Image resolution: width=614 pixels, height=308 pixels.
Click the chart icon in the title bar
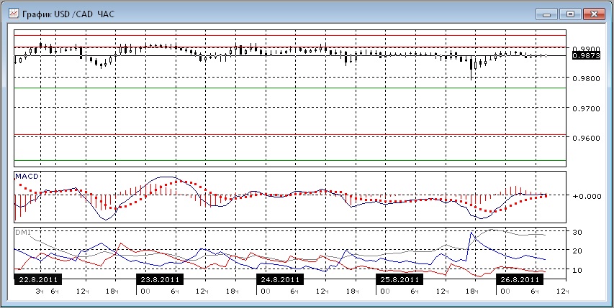[x=14, y=14]
